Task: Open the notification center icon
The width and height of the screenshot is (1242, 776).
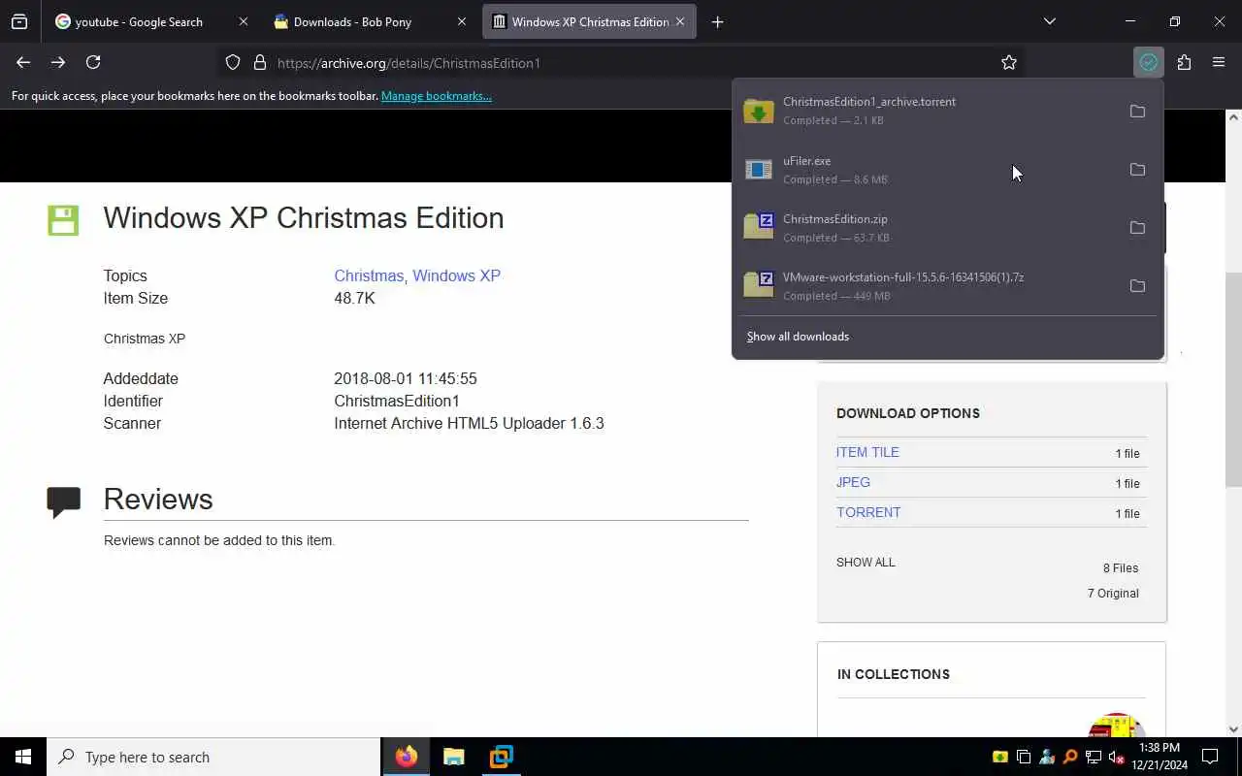Action: click(1210, 757)
